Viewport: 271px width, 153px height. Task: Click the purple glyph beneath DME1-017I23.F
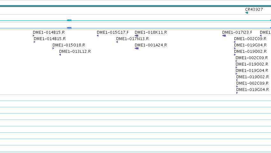(x=224, y=36)
